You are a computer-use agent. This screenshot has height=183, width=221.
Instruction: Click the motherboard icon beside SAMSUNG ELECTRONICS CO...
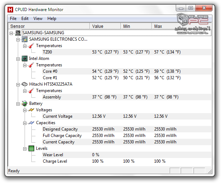click(x=25, y=39)
